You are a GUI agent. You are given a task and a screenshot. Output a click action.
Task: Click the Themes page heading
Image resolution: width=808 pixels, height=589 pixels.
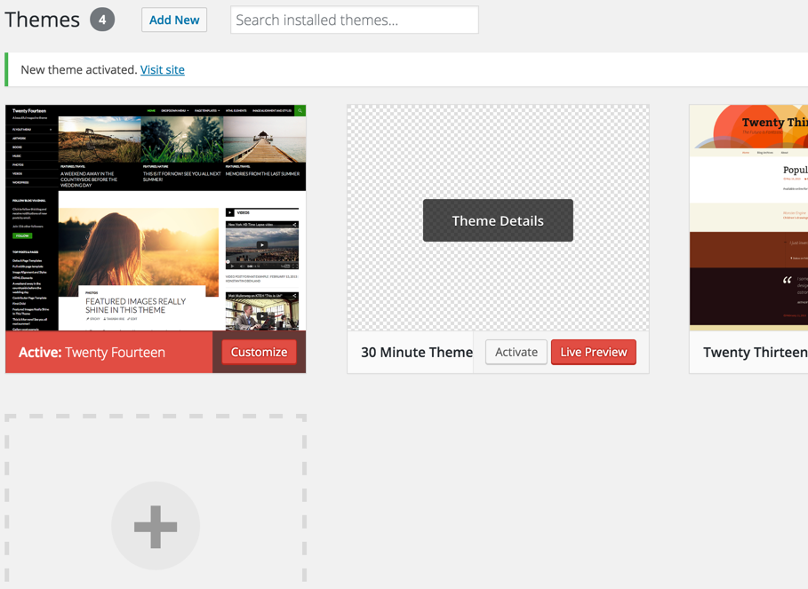pos(43,20)
